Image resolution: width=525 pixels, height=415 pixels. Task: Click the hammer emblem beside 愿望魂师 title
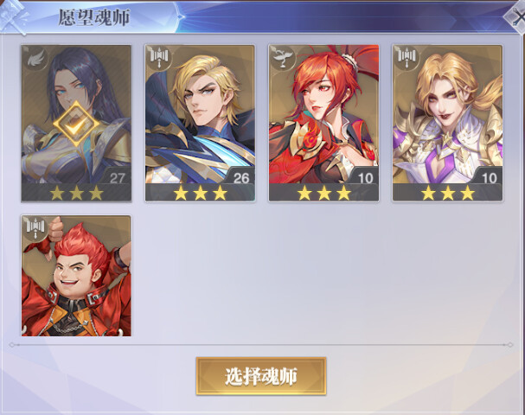click(13, 16)
